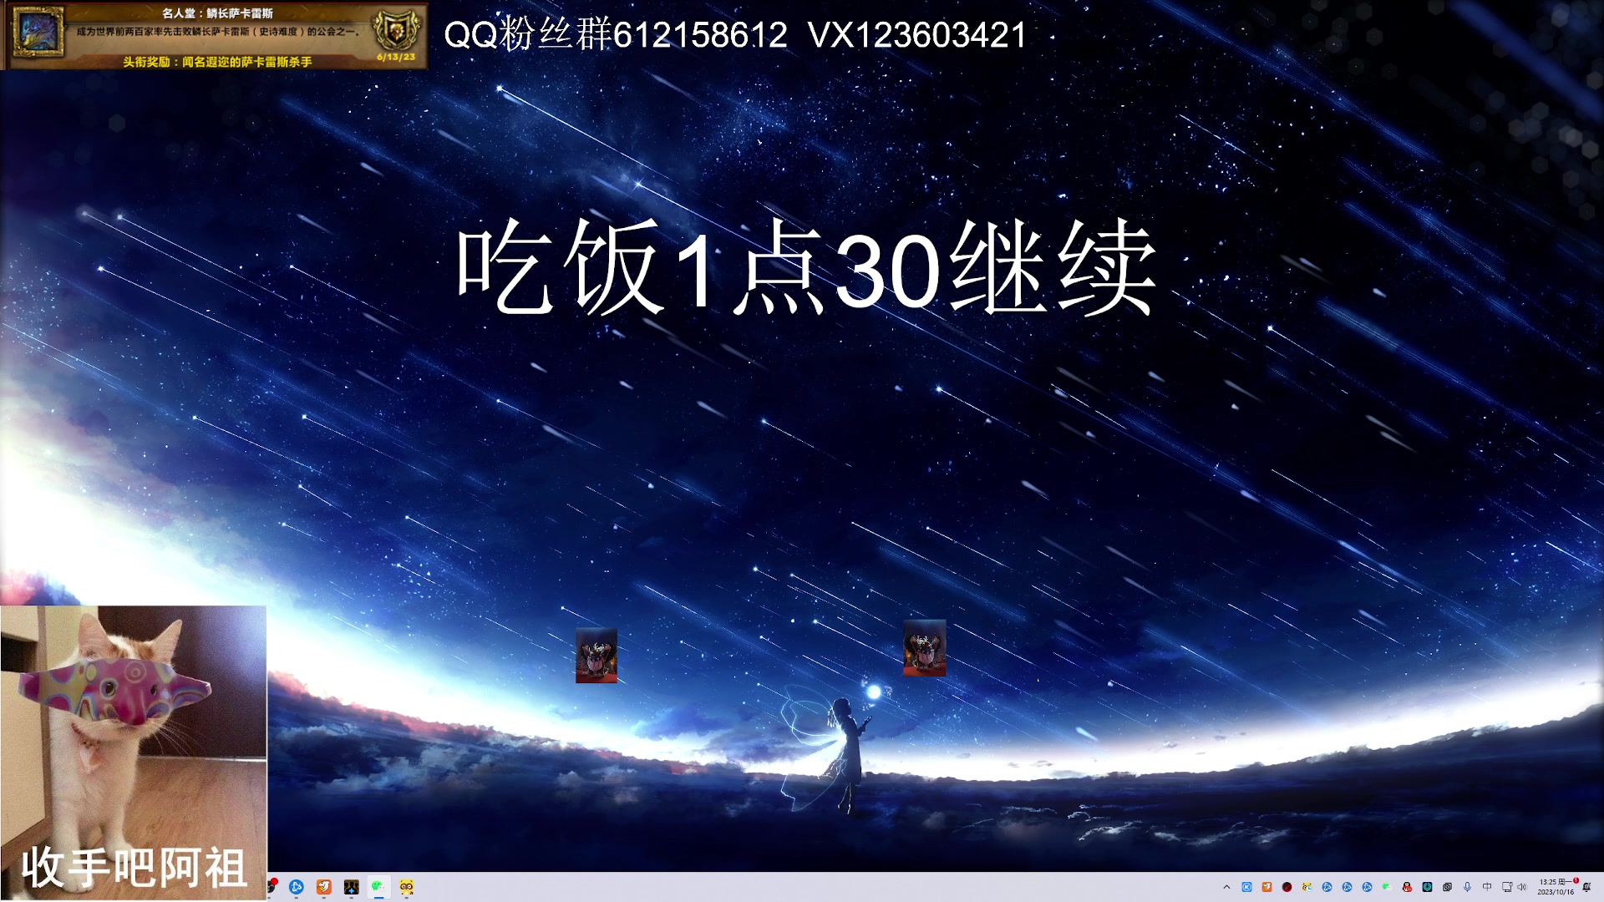Click the caption 收手吧阿祖
This screenshot has width=1604, height=902.
[x=134, y=868]
